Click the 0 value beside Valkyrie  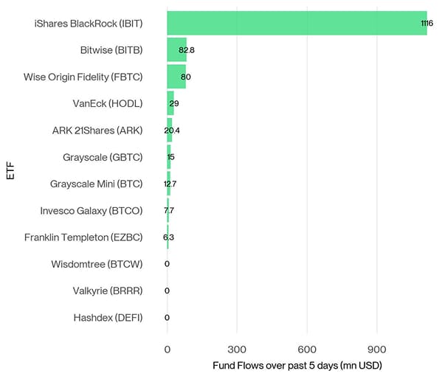pyautogui.click(x=167, y=291)
